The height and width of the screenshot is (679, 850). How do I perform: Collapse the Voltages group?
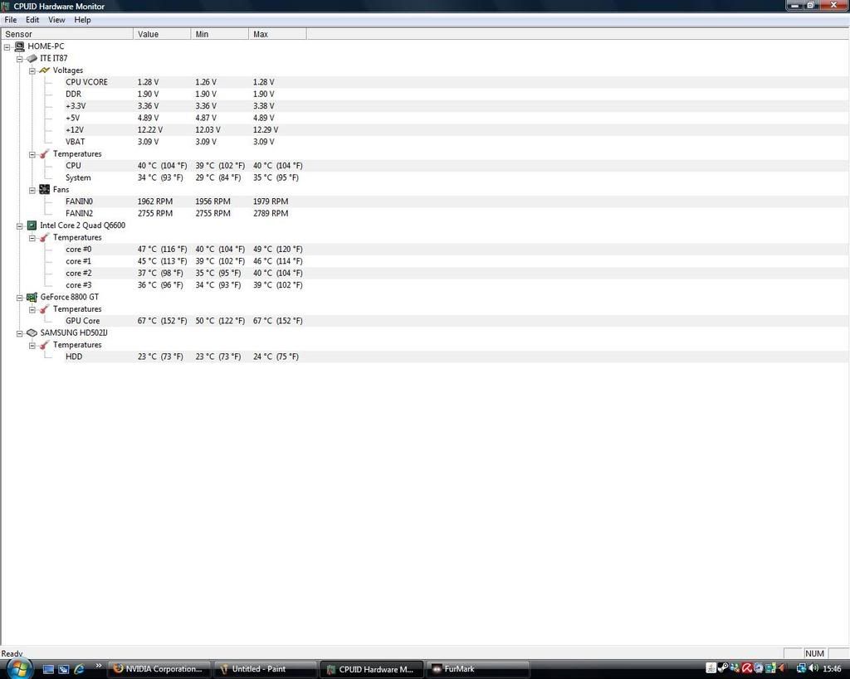[32, 71]
